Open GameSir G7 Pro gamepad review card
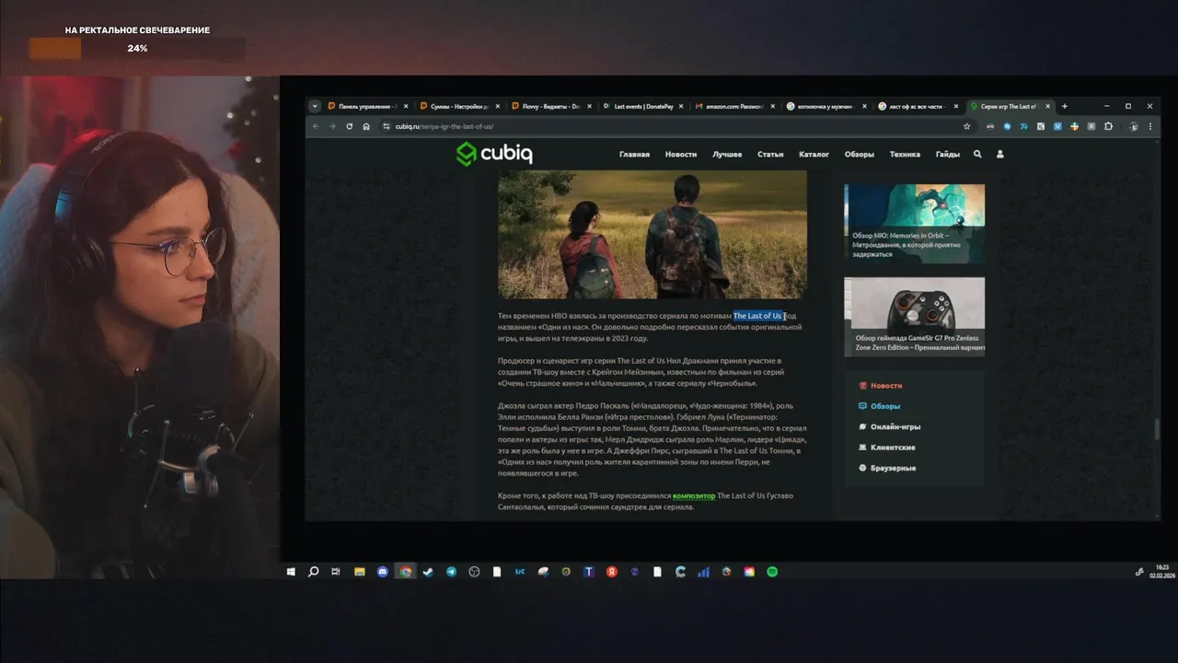 tap(915, 317)
